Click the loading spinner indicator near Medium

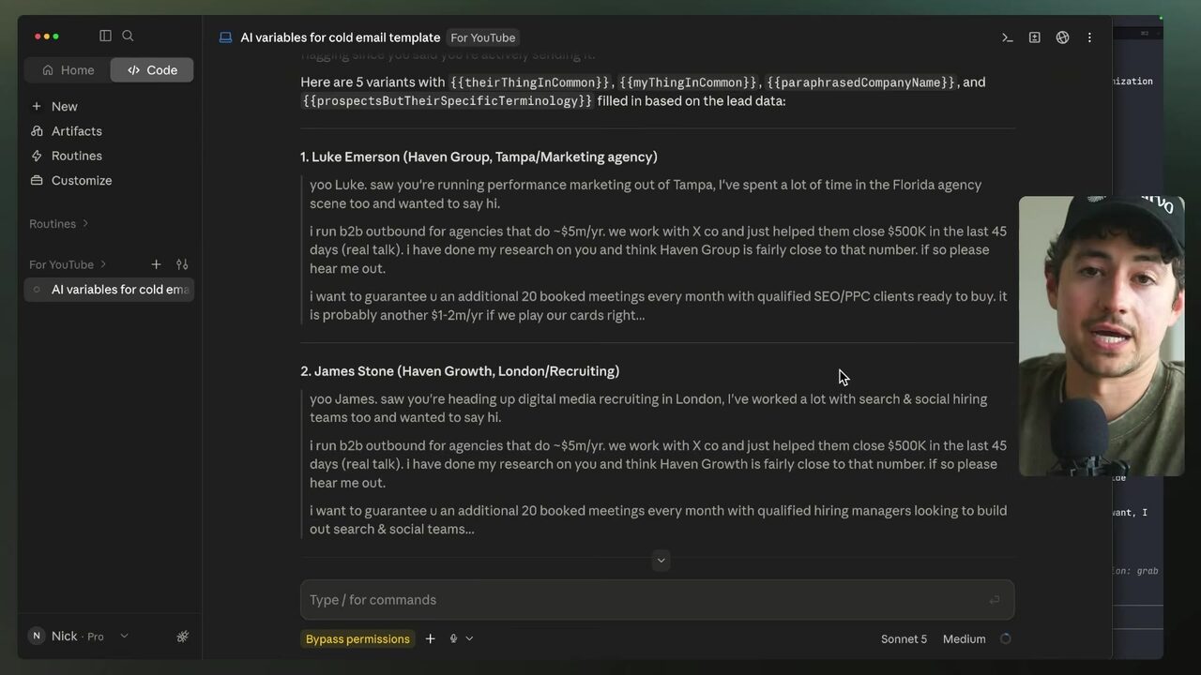click(1005, 639)
